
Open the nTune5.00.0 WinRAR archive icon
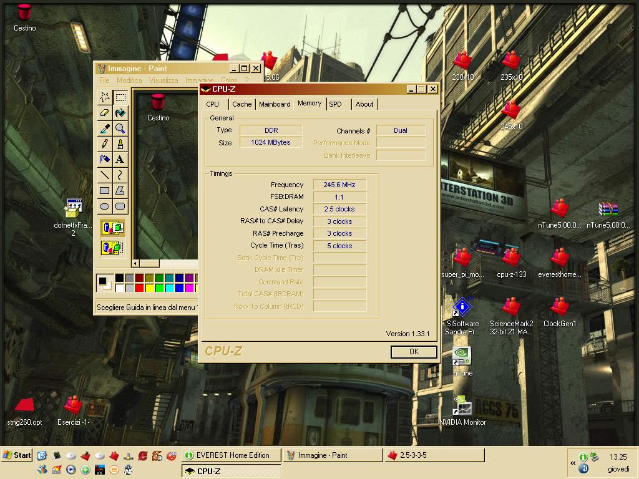(x=608, y=215)
